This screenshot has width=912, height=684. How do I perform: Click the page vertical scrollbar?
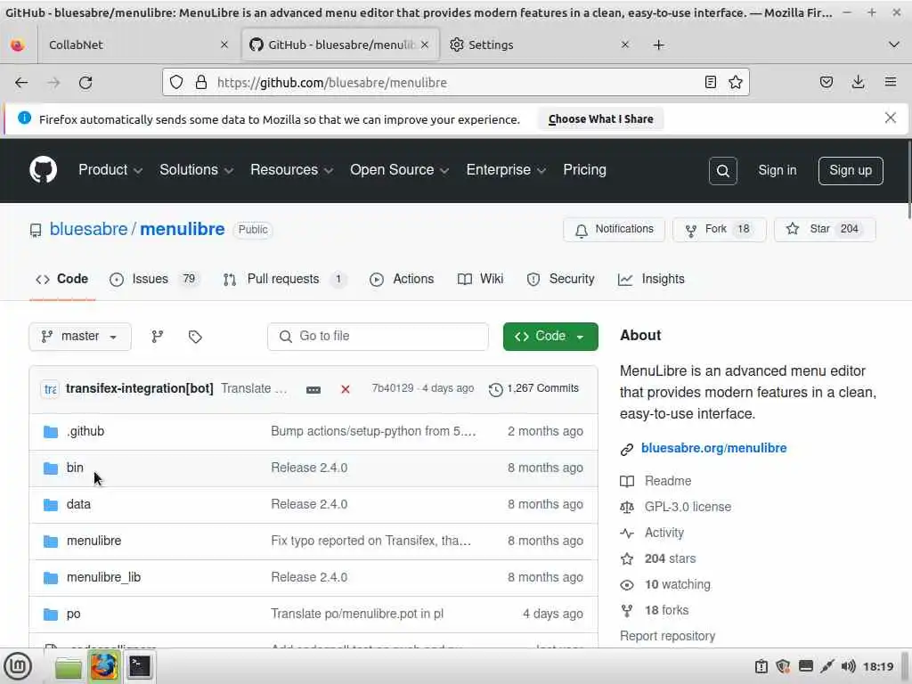(x=908, y=179)
